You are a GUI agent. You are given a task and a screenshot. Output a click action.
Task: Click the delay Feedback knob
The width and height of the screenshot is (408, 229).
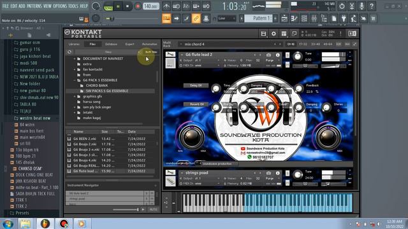point(299,89)
